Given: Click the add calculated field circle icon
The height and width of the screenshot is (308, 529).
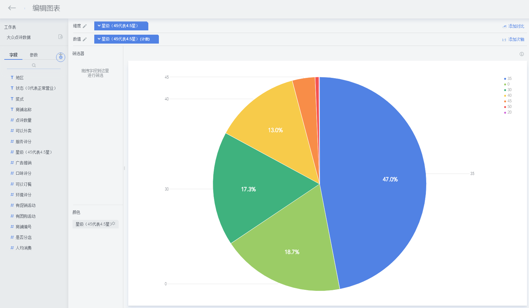Looking at the screenshot, I should (61, 57).
